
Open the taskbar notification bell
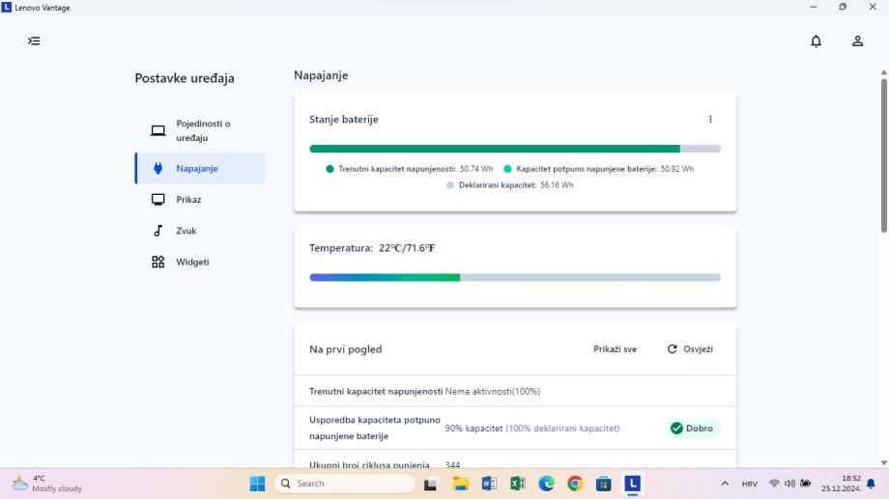pyautogui.click(x=871, y=484)
